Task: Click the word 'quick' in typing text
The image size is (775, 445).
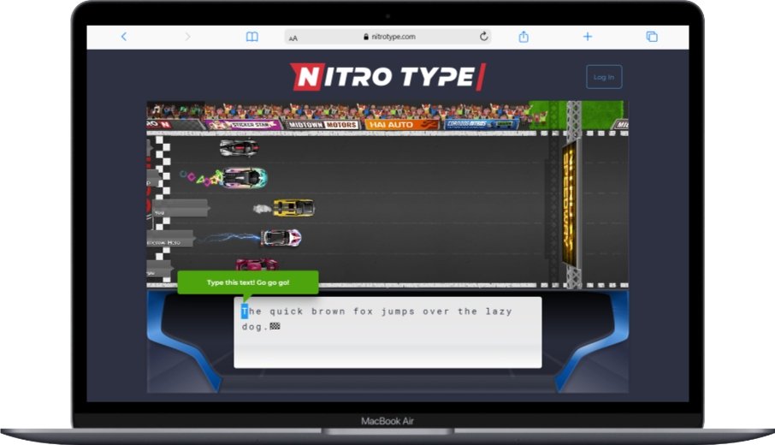Action: (287, 311)
